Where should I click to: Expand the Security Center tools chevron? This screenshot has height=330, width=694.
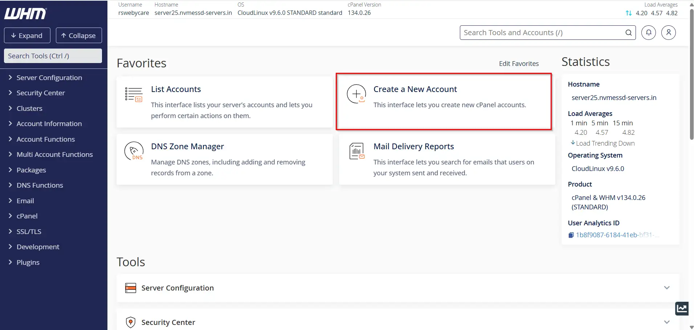point(667,322)
